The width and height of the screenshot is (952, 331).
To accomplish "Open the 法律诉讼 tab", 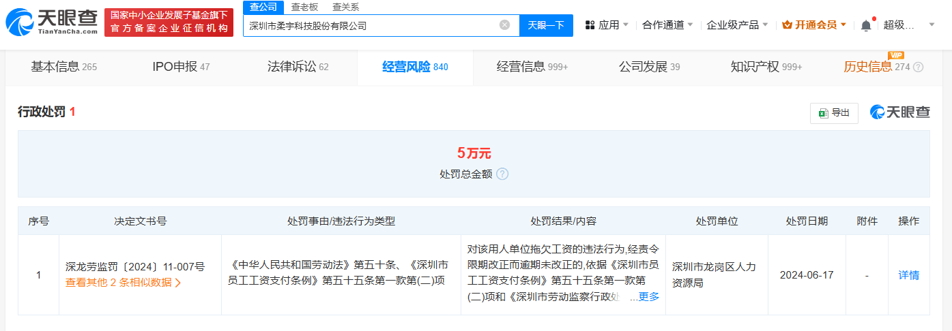I will [x=298, y=67].
